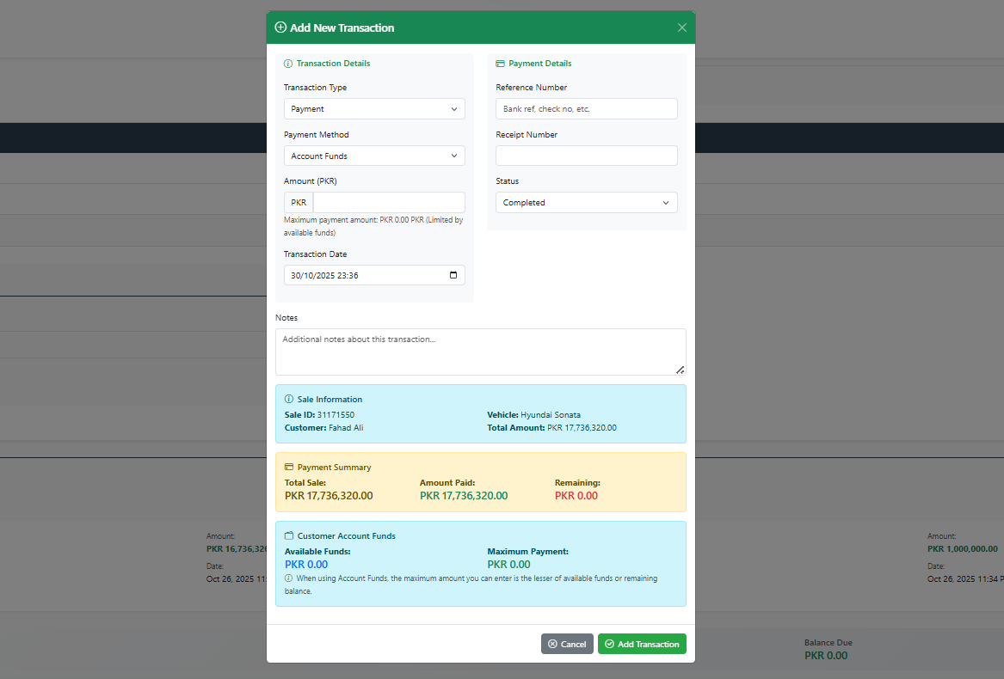1004x679 pixels.
Task: Click the card icon beside Payment Summary
Action: point(289,468)
